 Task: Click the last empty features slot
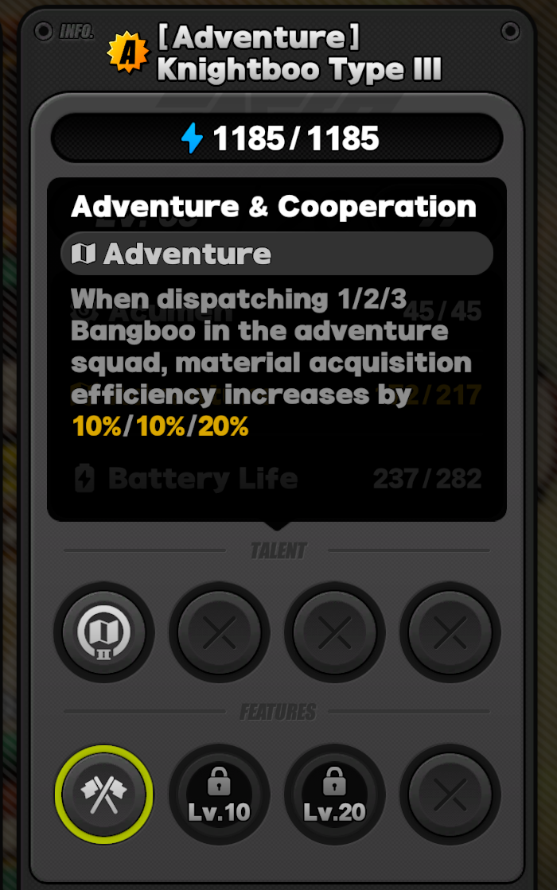(x=450, y=794)
